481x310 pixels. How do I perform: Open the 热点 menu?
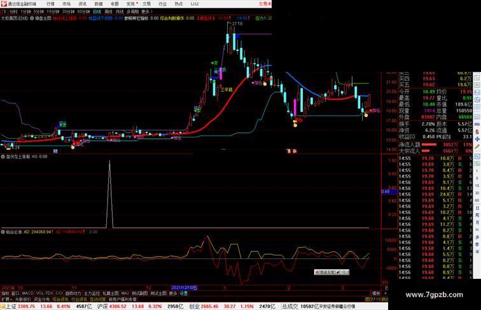[179, 4]
